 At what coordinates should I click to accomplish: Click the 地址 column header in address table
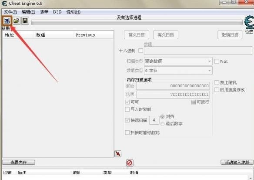(x=77, y=173)
